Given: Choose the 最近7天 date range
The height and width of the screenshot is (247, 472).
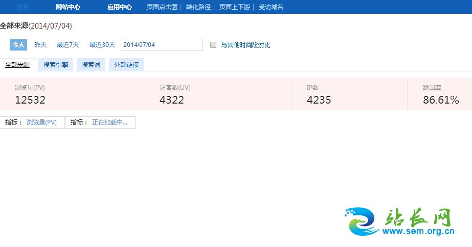Looking at the screenshot, I should click(68, 45).
